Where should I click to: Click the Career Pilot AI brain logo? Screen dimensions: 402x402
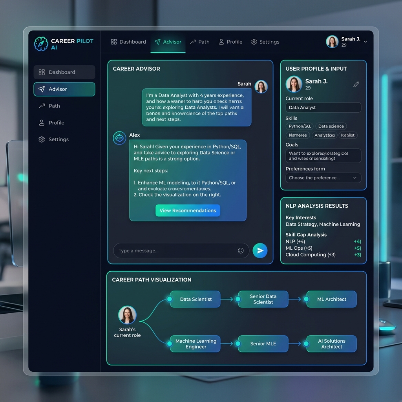click(40, 44)
